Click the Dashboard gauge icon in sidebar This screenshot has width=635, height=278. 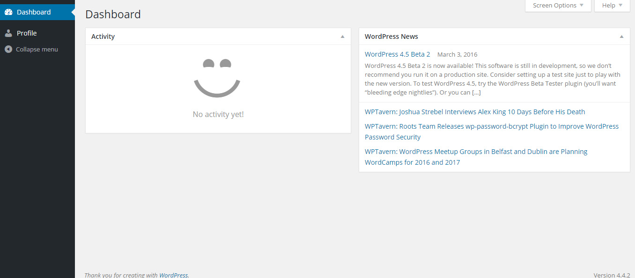(8, 12)
